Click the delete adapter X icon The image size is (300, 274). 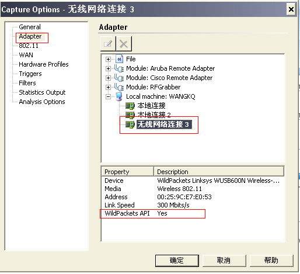(124, 44)
